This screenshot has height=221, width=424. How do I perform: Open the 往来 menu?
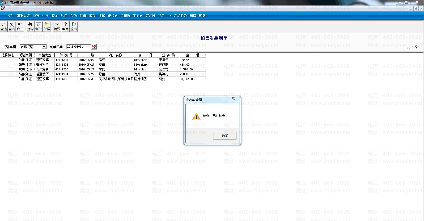click(x=45, y=16)
